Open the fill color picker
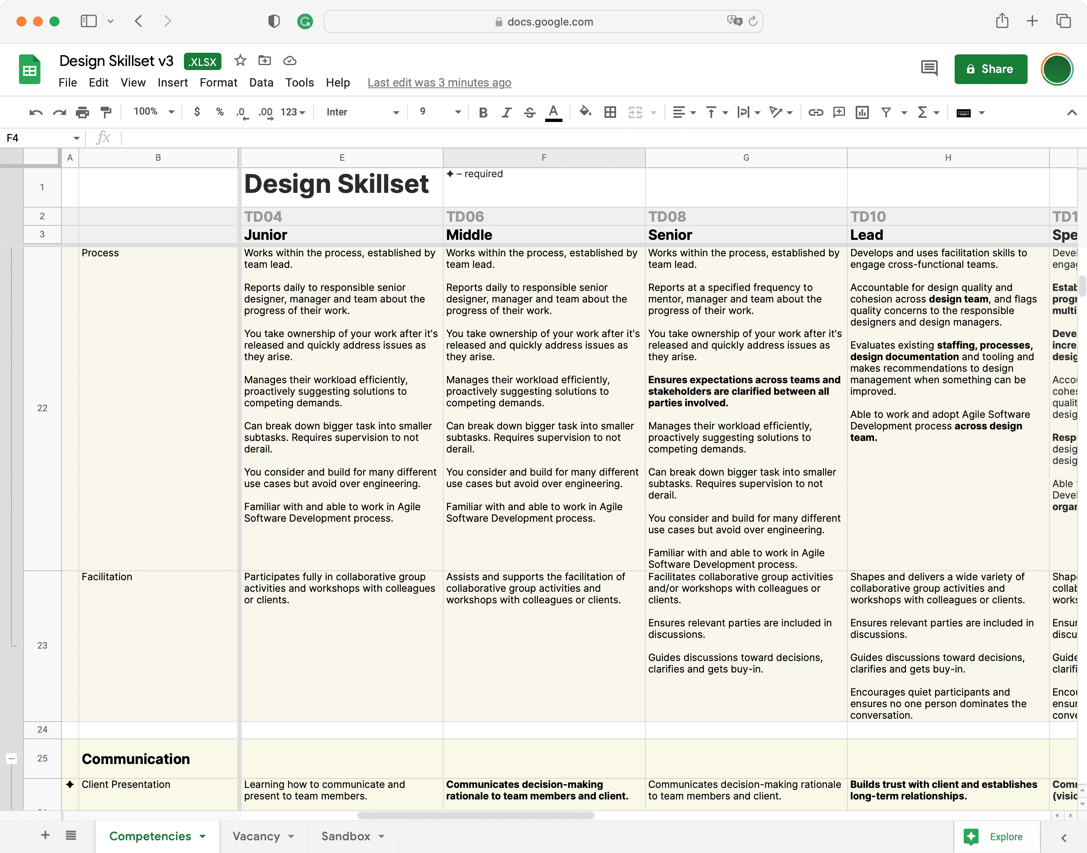The image size is (1087, 853). tap(585, 112)
